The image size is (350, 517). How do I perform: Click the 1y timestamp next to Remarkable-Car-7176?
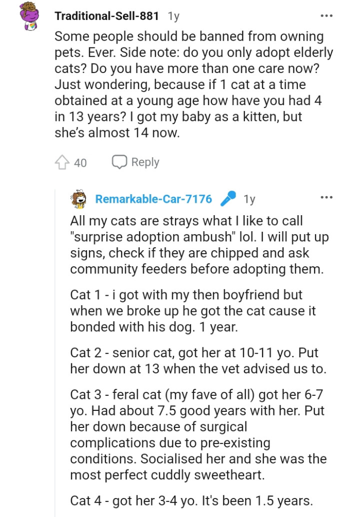coord(249,199)
